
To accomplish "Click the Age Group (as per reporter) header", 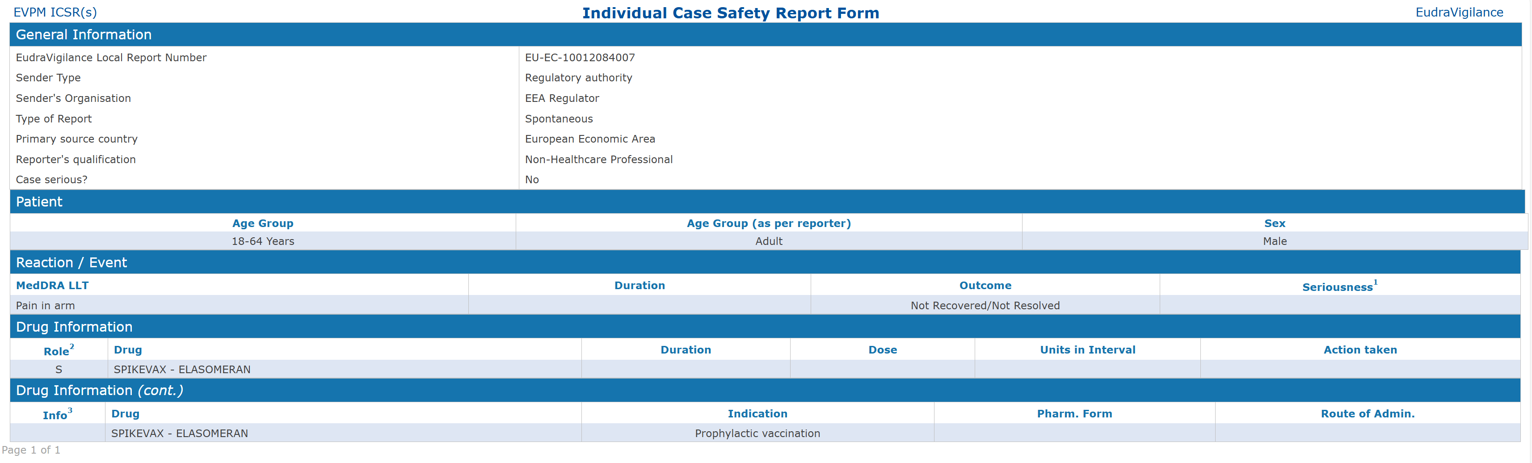I will click(x=768, y=223).
